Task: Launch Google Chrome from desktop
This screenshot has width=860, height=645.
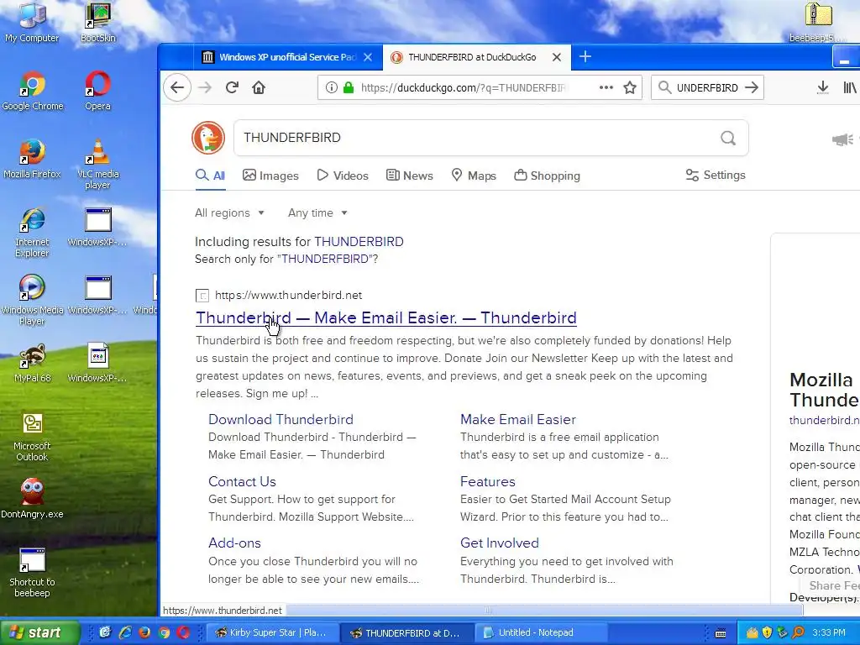Action: click(x=33, y=91)
